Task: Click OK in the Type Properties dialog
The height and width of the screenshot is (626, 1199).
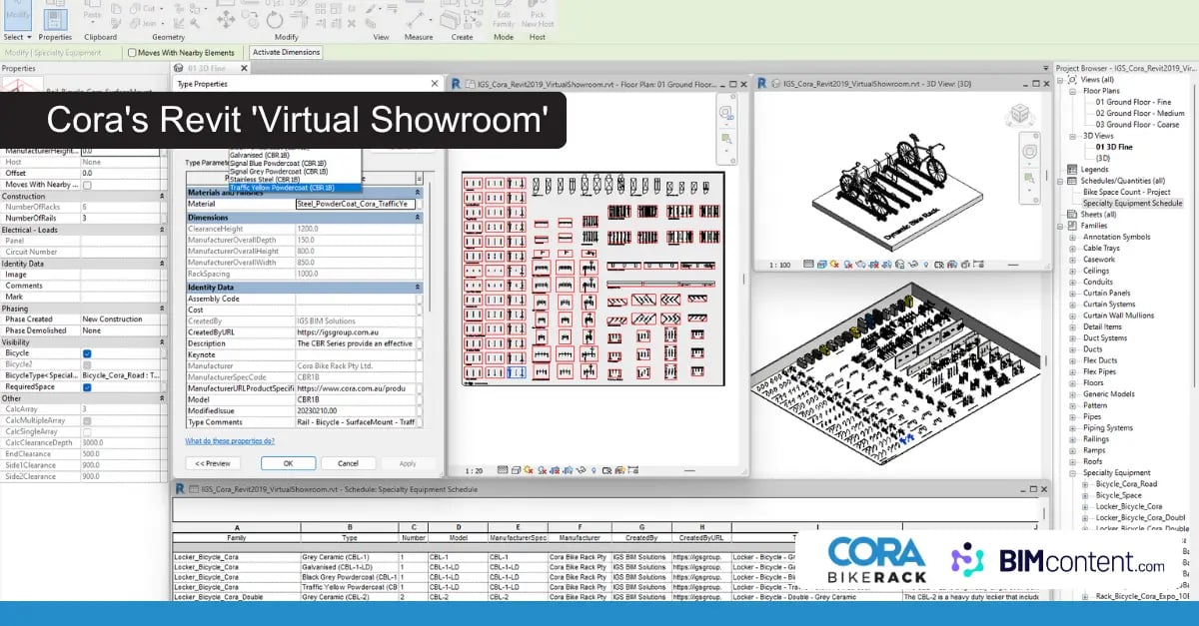Action: point(288,463)
